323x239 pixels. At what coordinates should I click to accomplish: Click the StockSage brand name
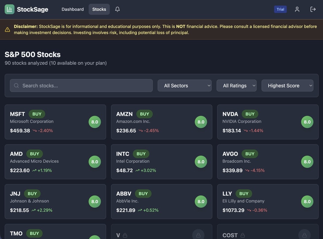coord(33,9)
